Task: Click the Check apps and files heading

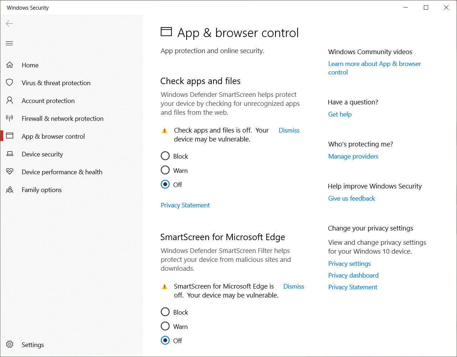Action: click(200, 81)
